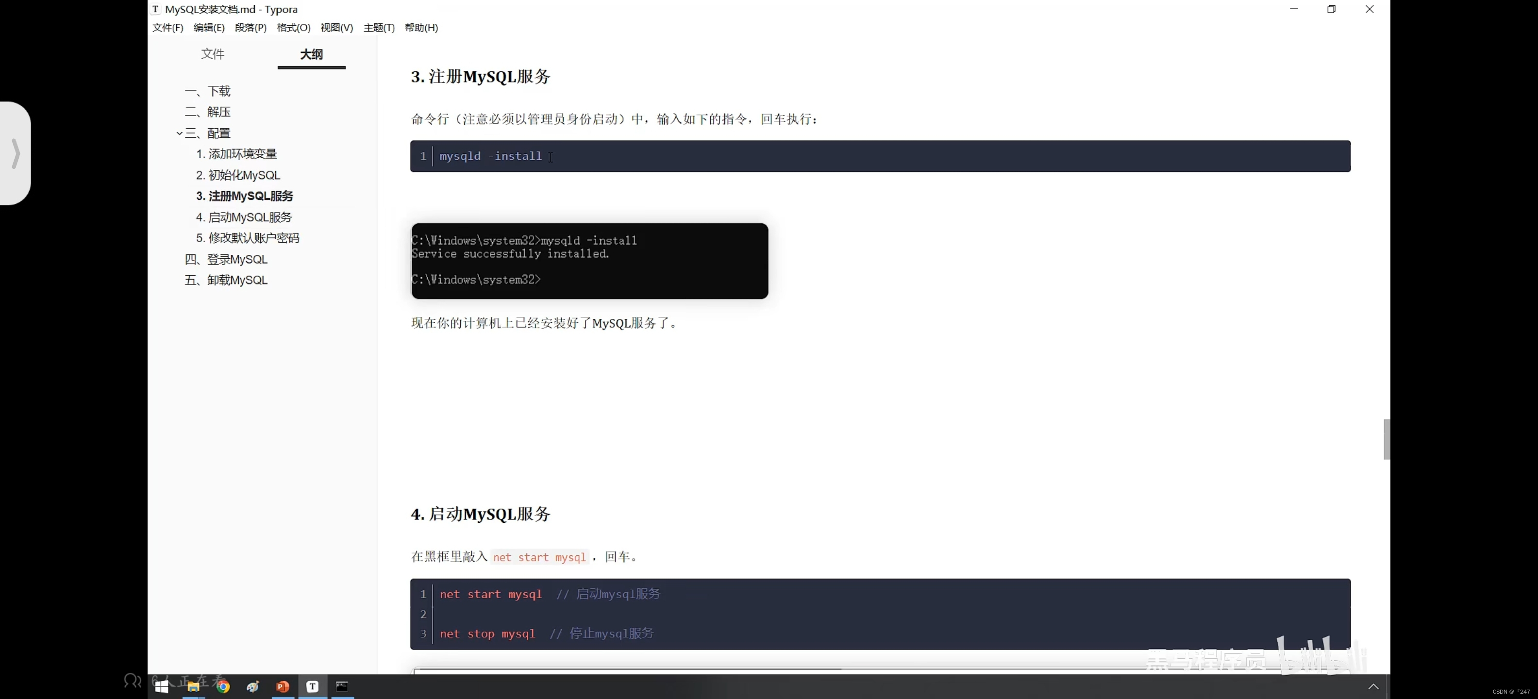Select outline item 3. 注册MySQL服务
Screen dimensions: 1538x699
245,197
